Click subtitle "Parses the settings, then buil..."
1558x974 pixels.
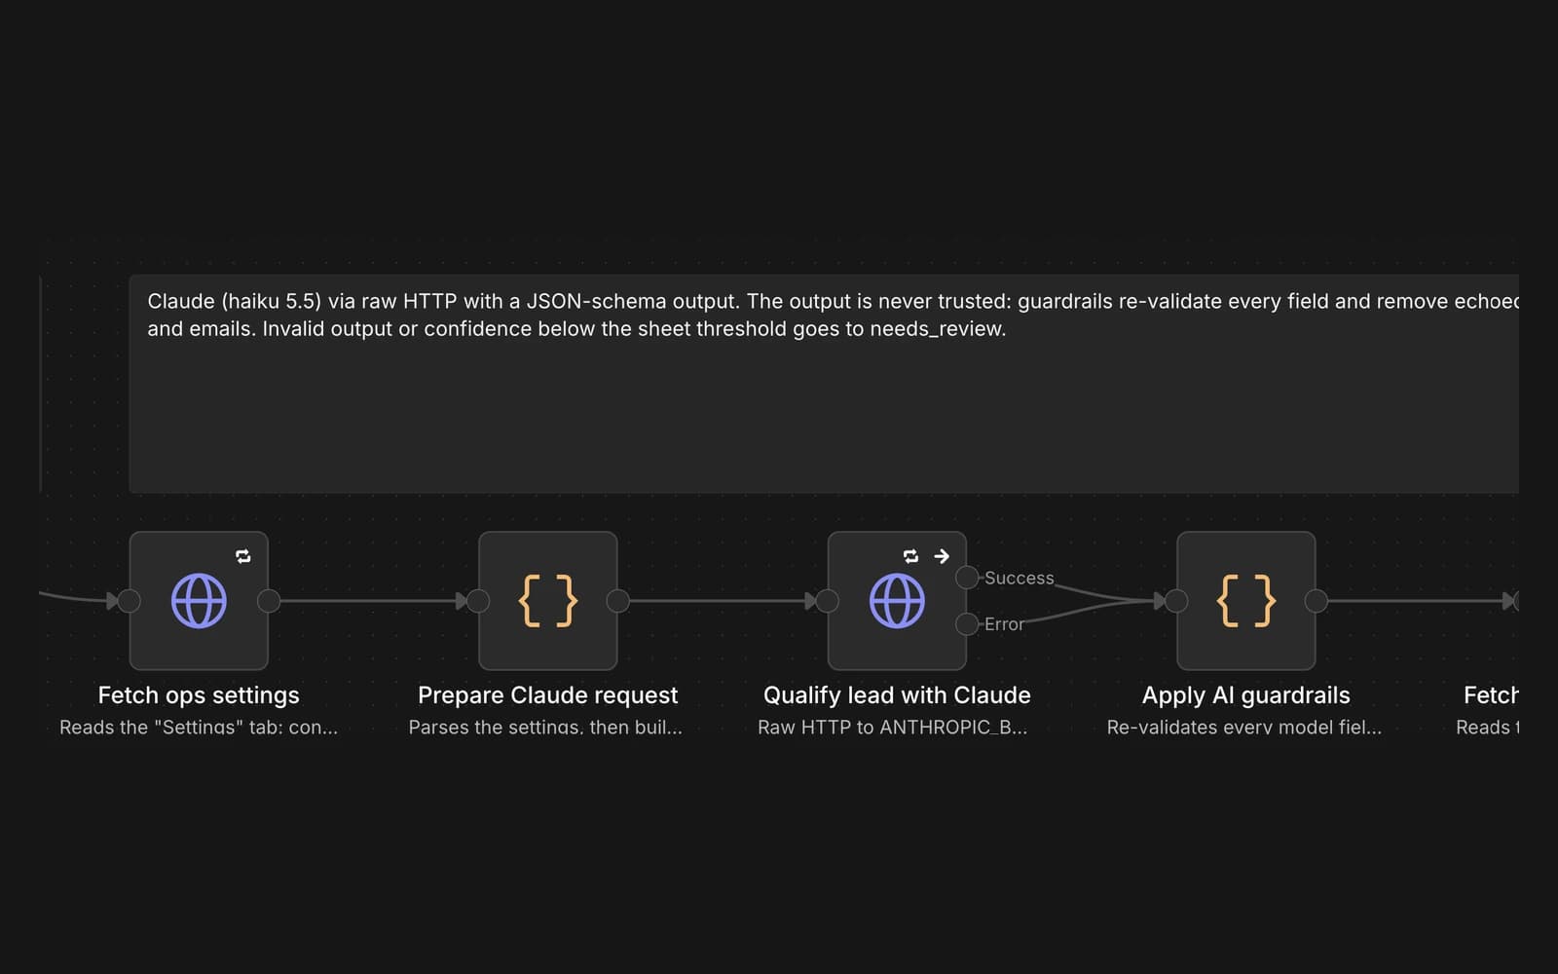(x=545, y=728)
